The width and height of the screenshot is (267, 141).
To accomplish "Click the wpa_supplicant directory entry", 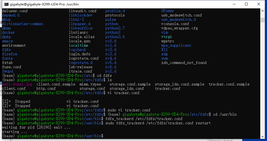I will (x=176, y=45).
